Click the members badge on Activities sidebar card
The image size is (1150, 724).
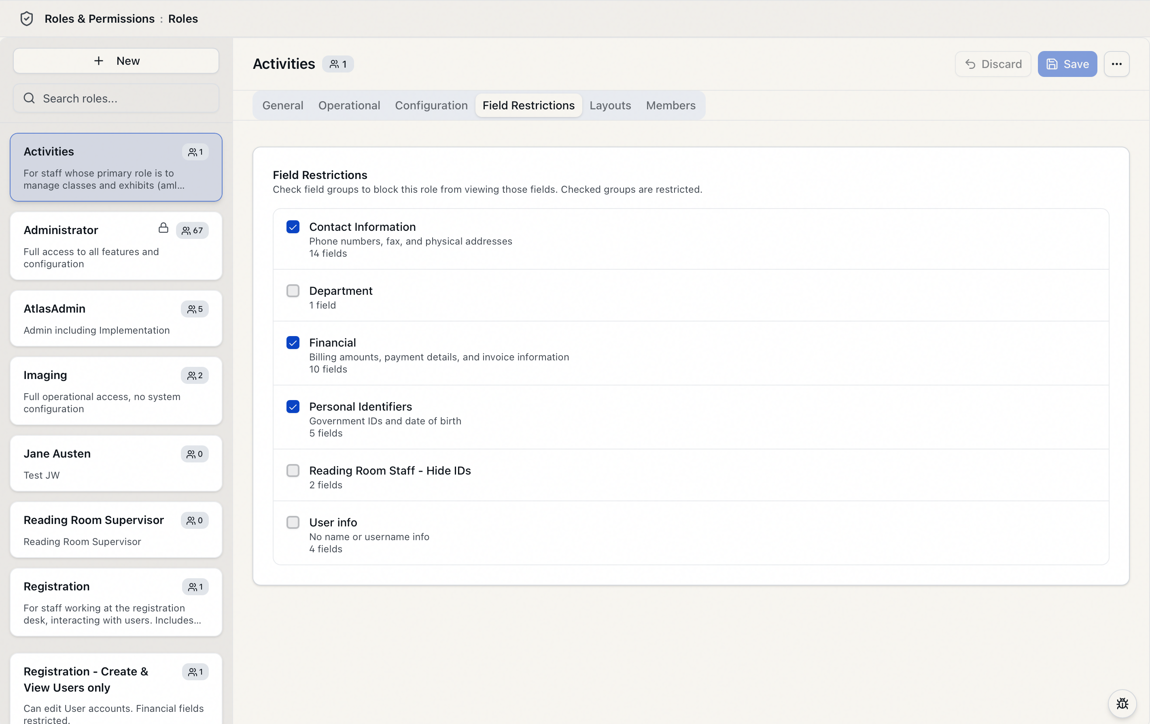point(195,152)
